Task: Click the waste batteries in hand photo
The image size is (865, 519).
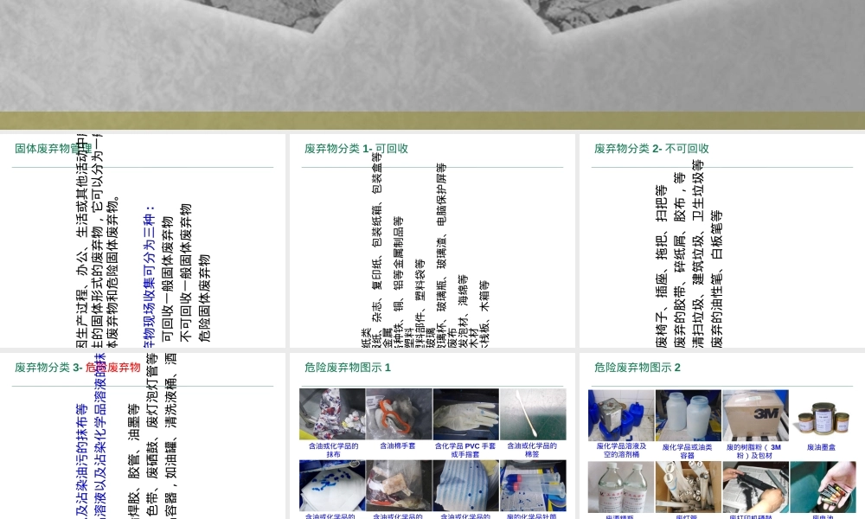Action: (823, 487)
